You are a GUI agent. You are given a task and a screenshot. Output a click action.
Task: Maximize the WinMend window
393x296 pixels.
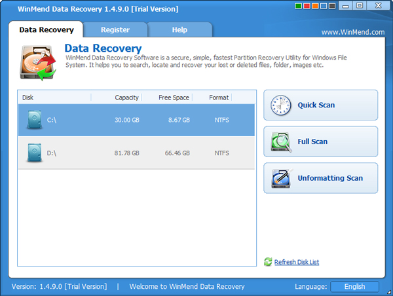click(x=360, y=5)
